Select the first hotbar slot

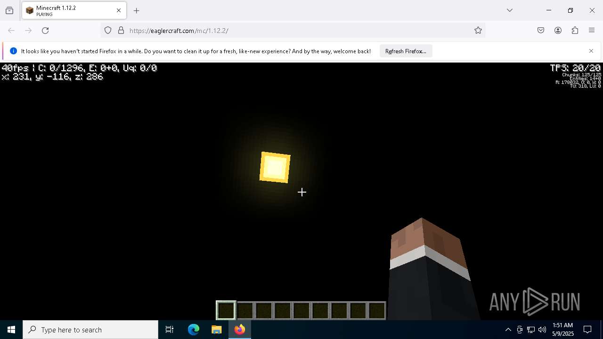click(226, 311)
